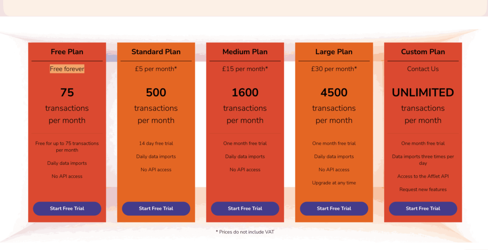Start free trial under Medium Plan
This screenshot has height=250, width=488.
pyautogui.click(x=245, y=208)
